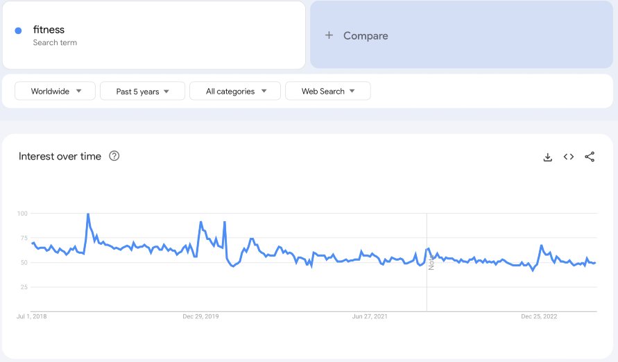Image resolution: width=618 pixels, height=362 pixels.
Task: Open the embed code icon
Action: coord(568,157)
